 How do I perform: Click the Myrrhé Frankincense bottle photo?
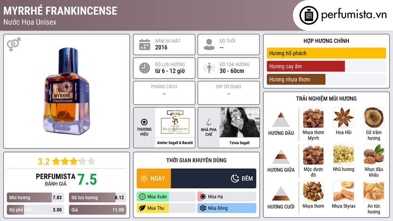pos(66,91)
